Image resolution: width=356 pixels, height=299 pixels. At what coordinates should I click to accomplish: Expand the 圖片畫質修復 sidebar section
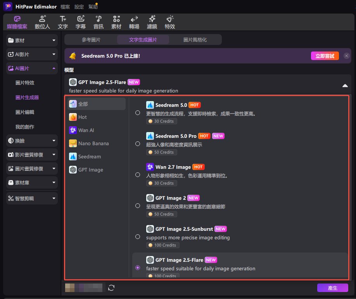tap(32, 168)
